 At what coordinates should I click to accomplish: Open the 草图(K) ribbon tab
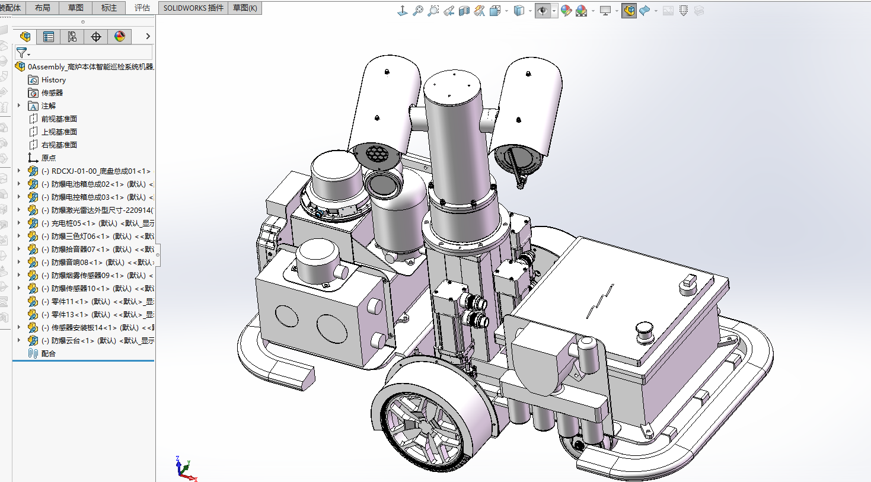click(x=245, y=8)
